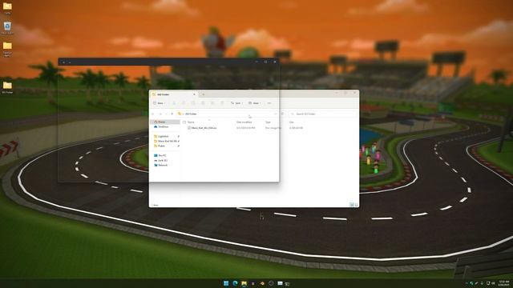Screen dimensions: 513x288
Task: Click the address bar showing ISO Folder
Action: click(228, 114)
